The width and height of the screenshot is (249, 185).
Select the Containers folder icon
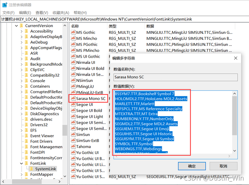(27, 86)
